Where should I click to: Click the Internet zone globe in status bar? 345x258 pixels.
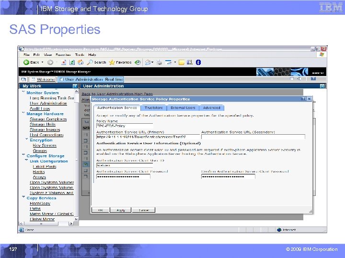(279, 230)
